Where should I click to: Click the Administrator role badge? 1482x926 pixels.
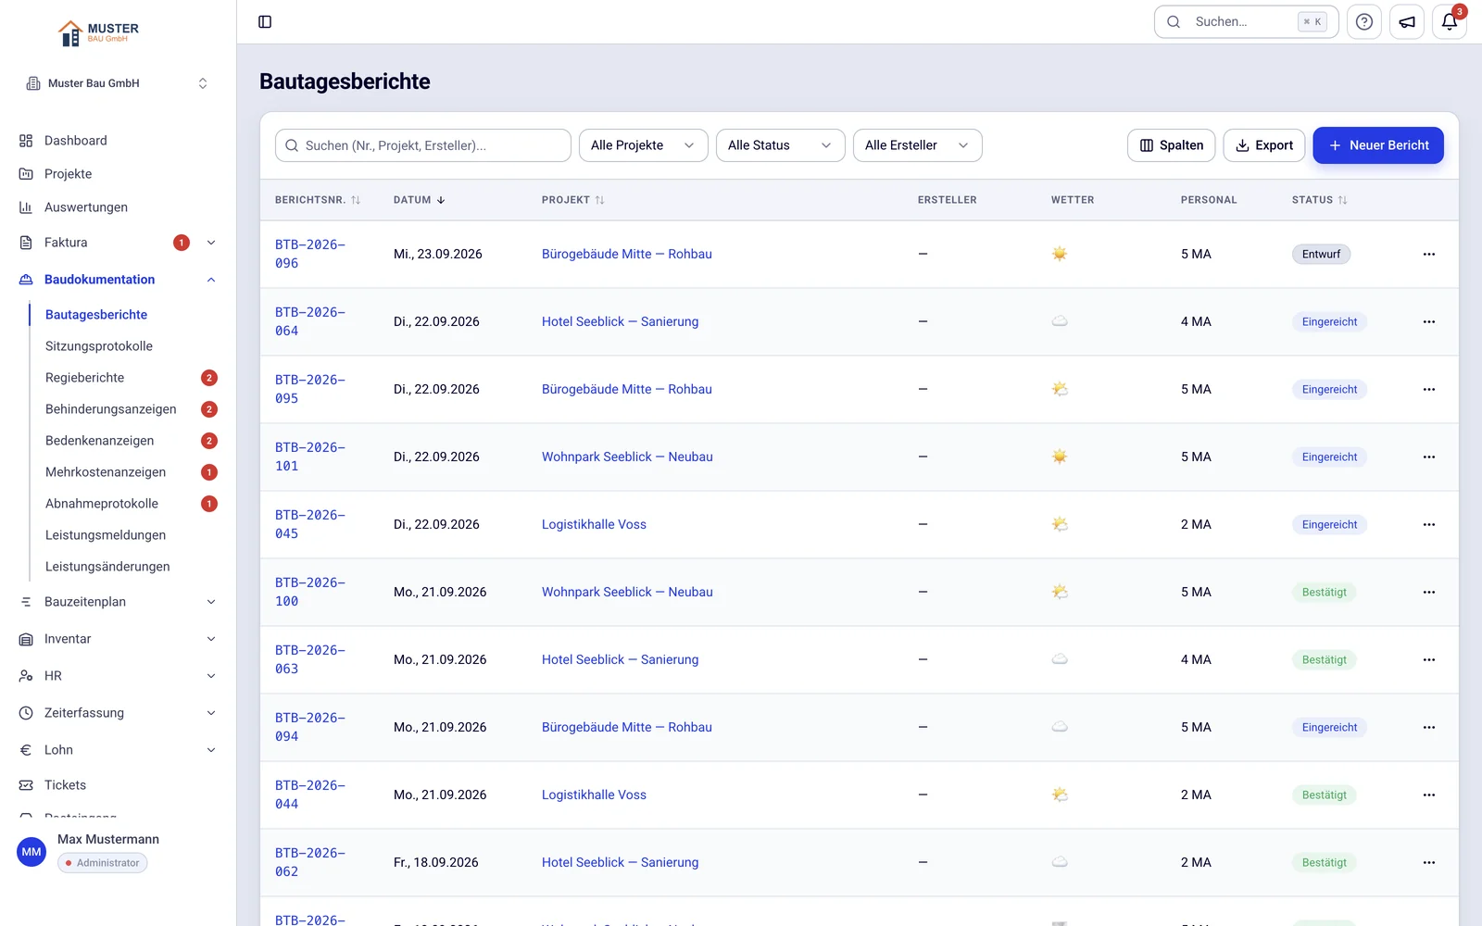tap(103, 863)
